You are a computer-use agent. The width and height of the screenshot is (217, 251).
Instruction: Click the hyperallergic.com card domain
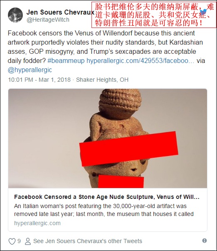37,223
